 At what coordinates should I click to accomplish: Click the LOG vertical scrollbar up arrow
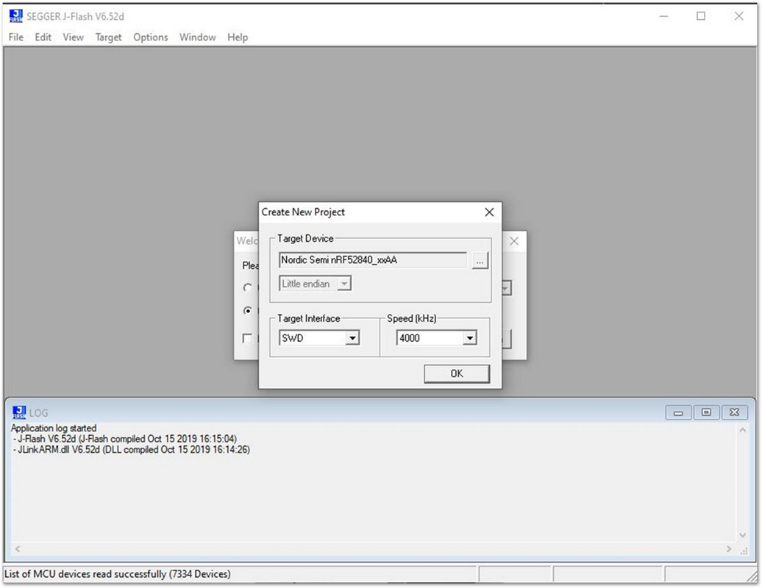tap(743, 430)
